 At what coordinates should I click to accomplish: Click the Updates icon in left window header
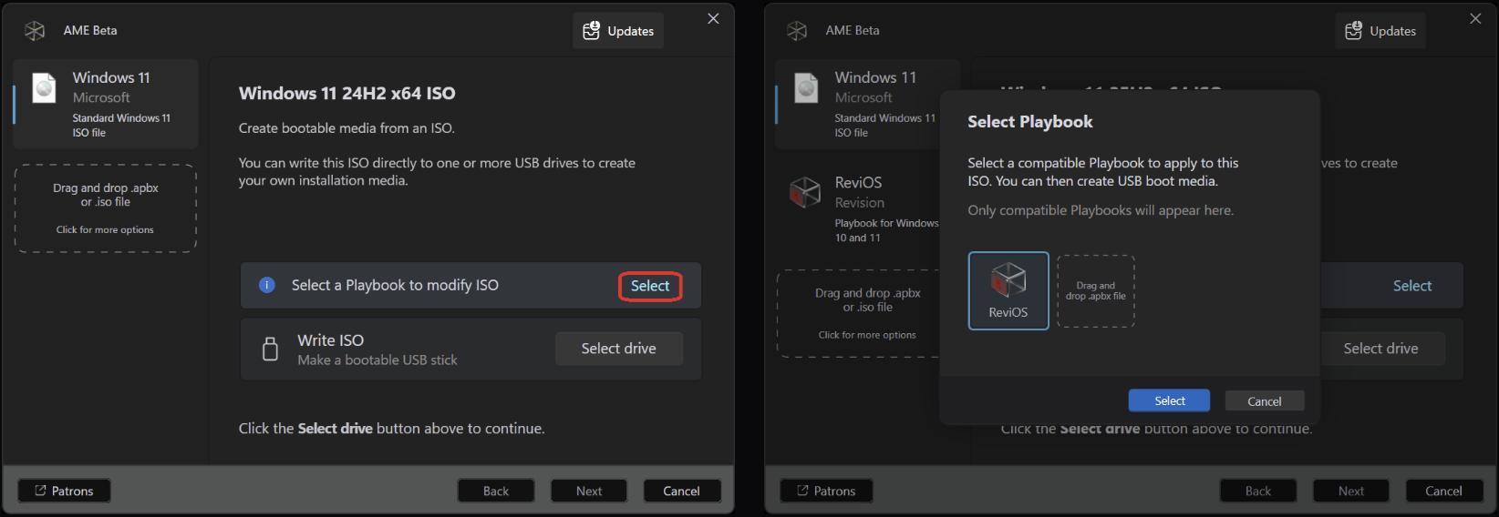point(592,30)
